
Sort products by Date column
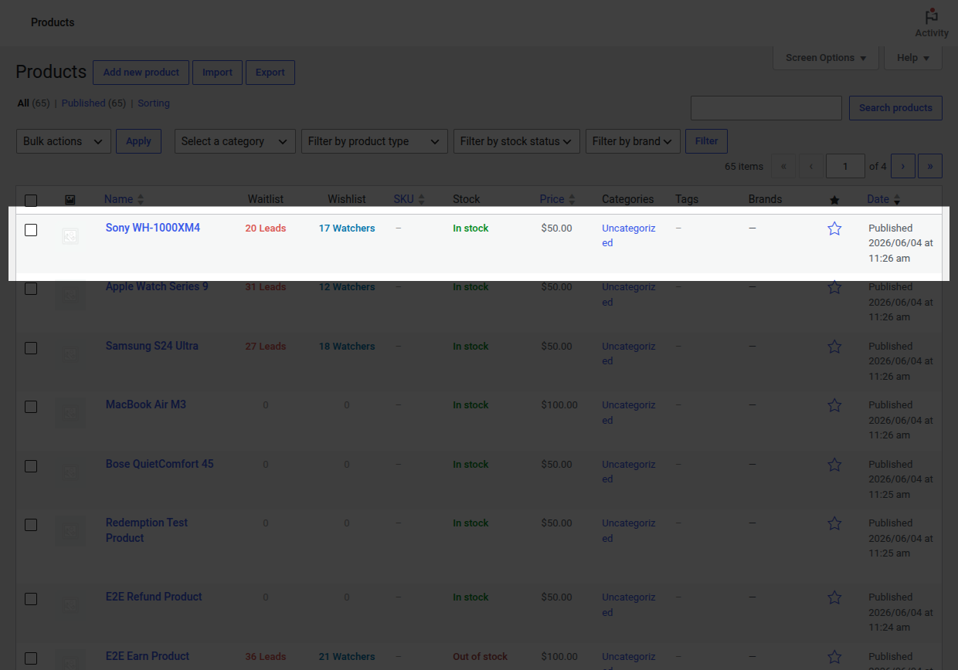pyautogui.click(x=884, y=199)
